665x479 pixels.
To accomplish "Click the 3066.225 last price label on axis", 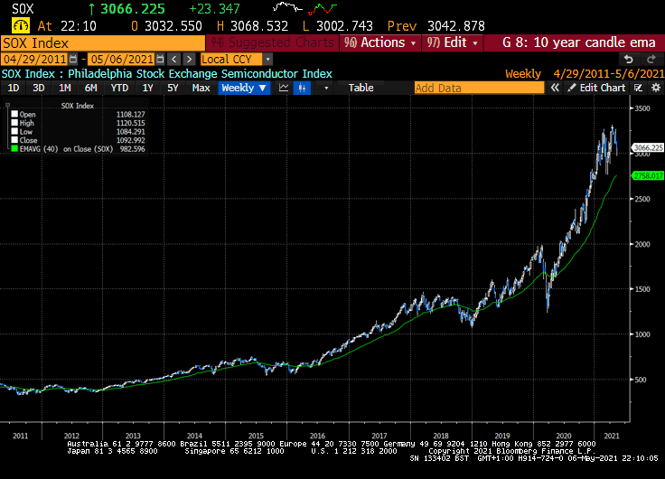I will tap(648, 147).
